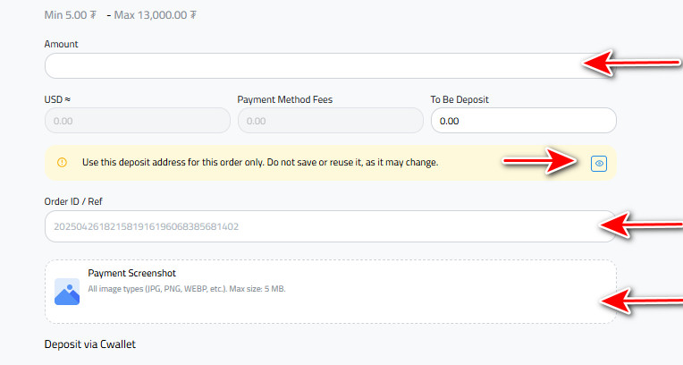Viewport: 683px width, 365px height.
Task: Click the blue image upload icon
Action: (67, 292)
